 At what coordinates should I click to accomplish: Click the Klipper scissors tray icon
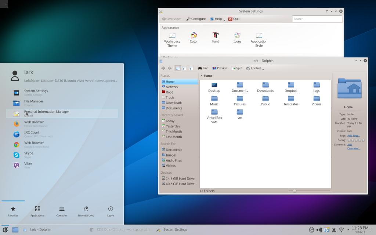[334, 230]
